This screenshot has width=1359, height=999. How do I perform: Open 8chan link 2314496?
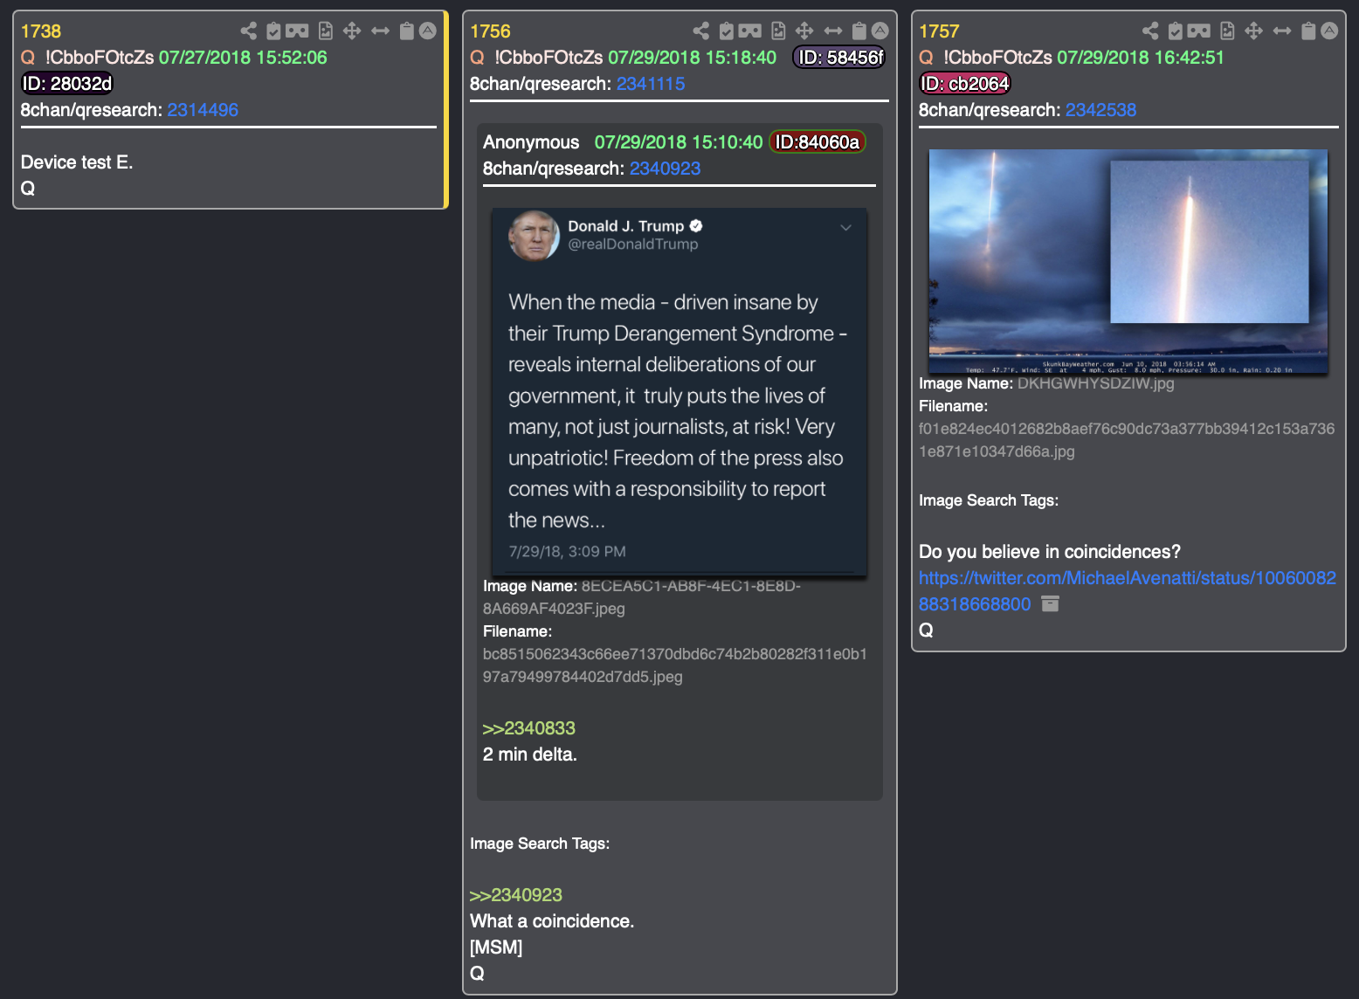(x=203, y=110)
